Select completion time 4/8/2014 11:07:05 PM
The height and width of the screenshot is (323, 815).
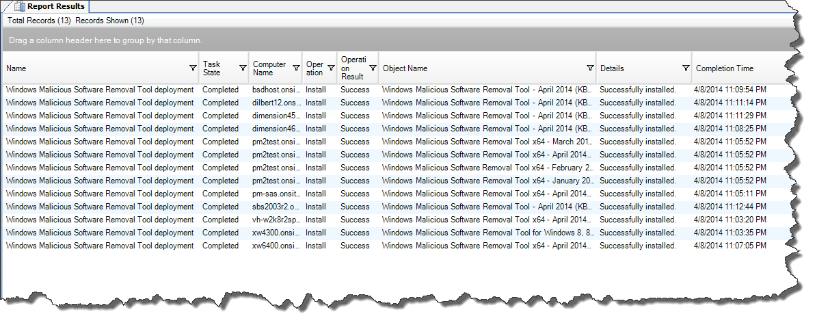[730, 246]
